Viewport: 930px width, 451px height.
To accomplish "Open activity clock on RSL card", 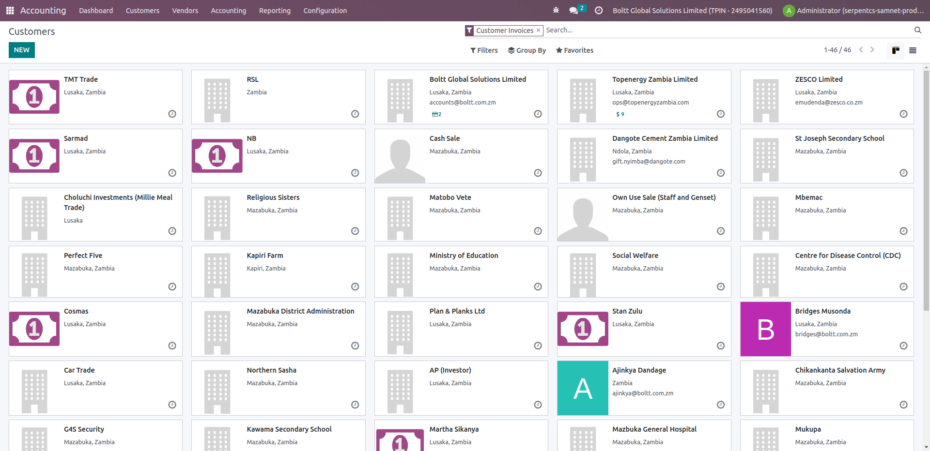I will click(355, 114).
